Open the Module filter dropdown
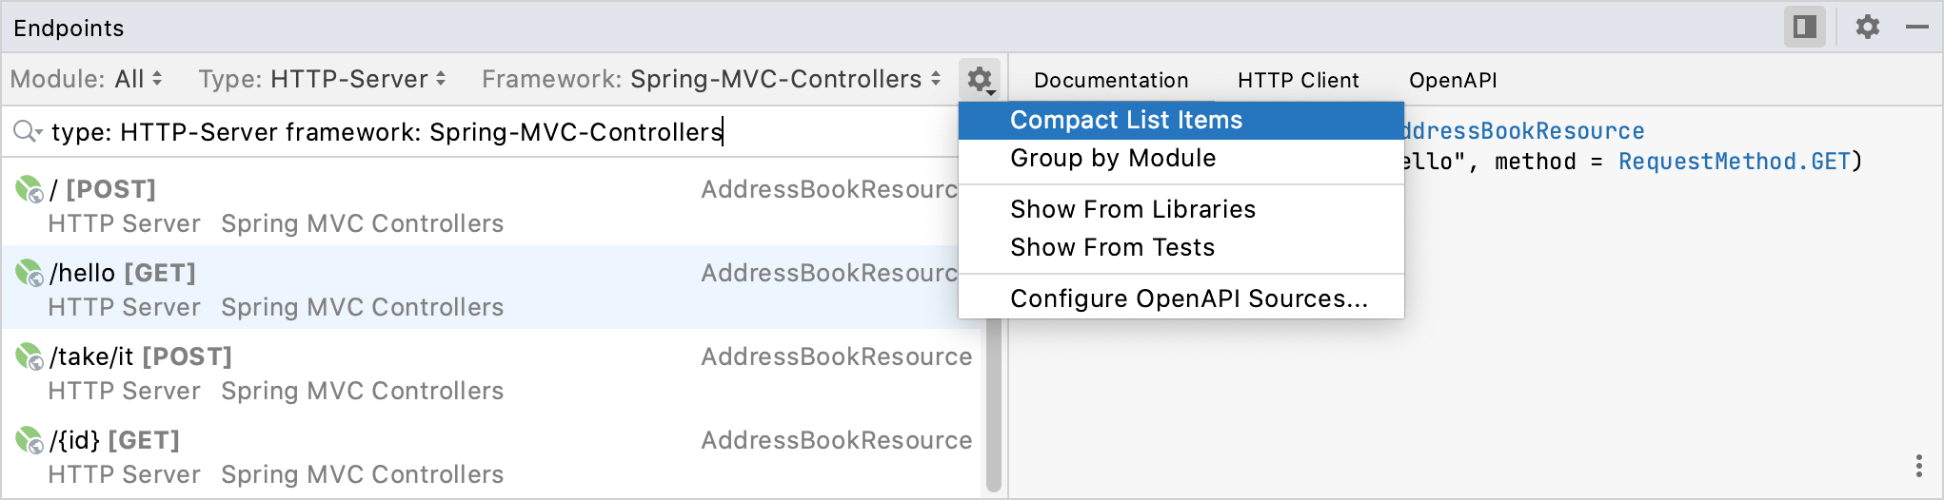The height and width of the screenshot is (500, 1944). pos(87,79)
